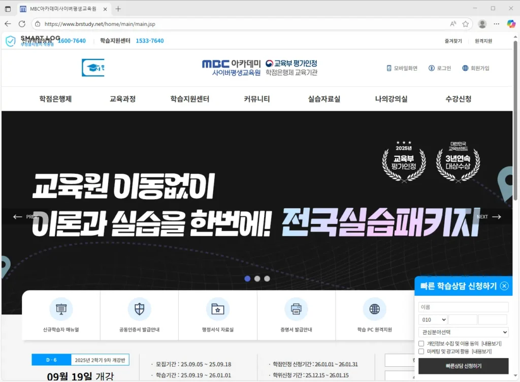Open the 학습지원센터 main menu
This screenshot has width=520, height=382.
pos(190,99)
